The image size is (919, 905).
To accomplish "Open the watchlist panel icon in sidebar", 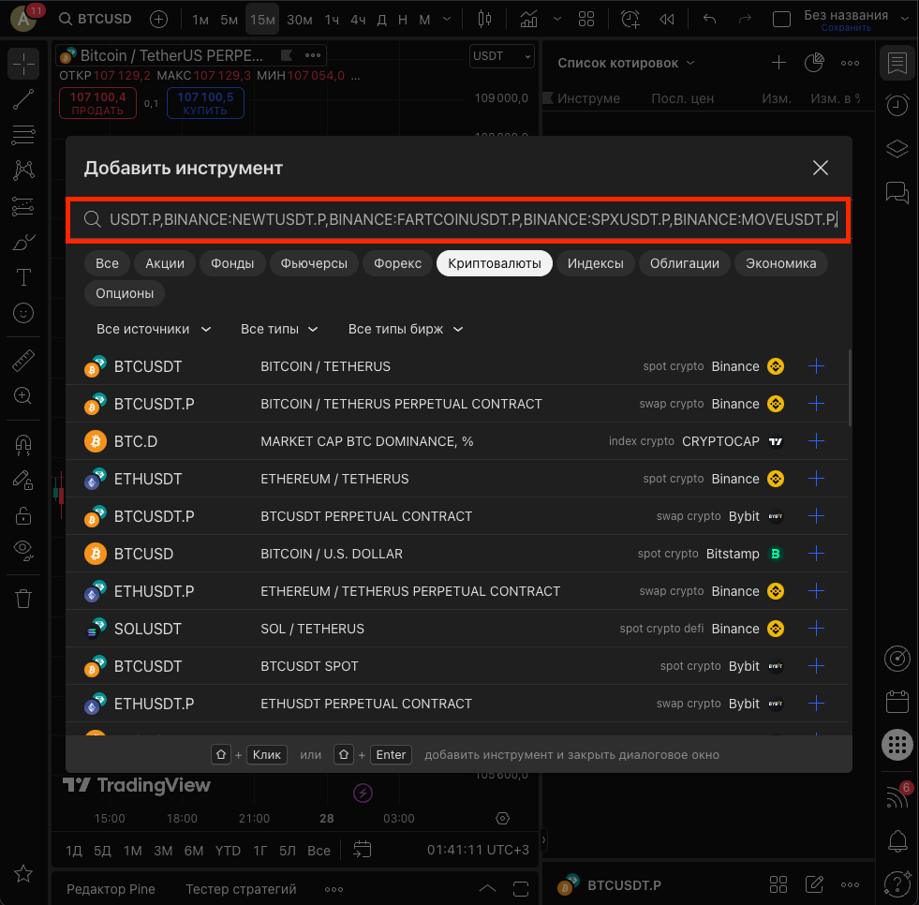I will coord(897,64).
